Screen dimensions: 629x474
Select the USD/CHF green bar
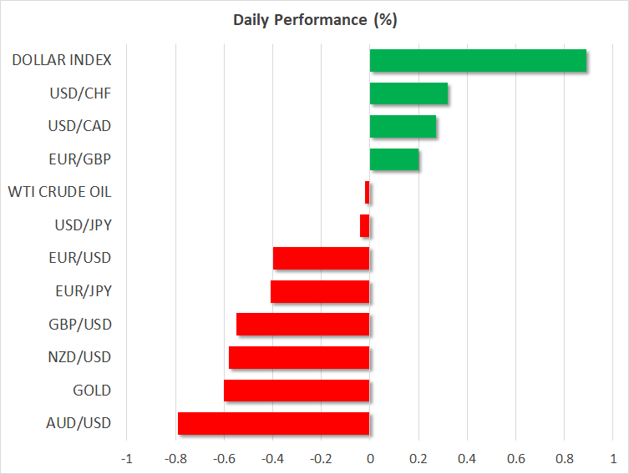click(x=408, y=93)
